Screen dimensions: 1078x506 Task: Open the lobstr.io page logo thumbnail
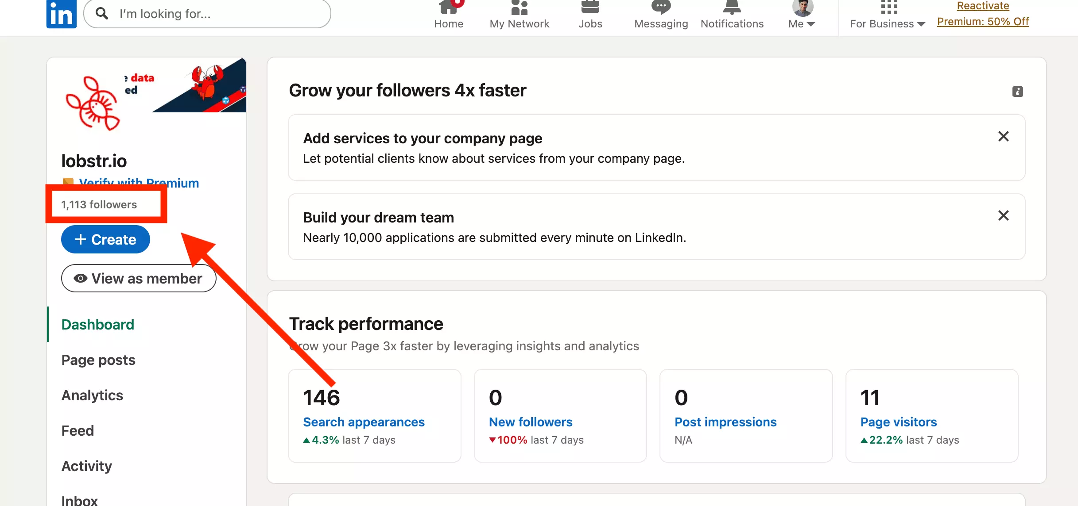point(93,103)
